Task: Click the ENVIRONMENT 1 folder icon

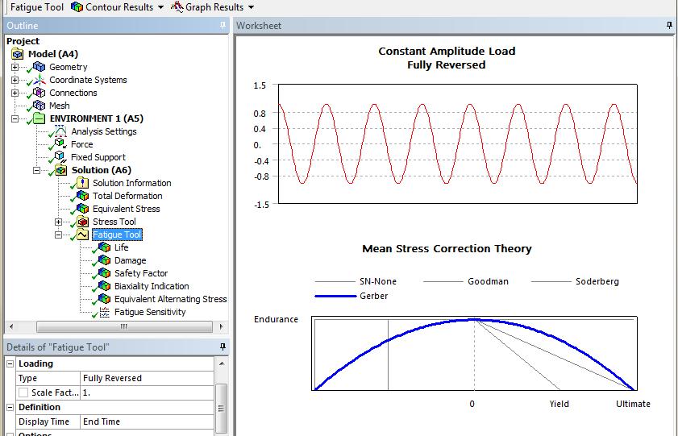Action: coord(39,118)
